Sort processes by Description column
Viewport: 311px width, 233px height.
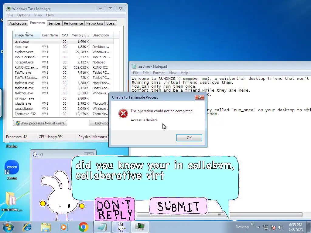coord(102,35)
